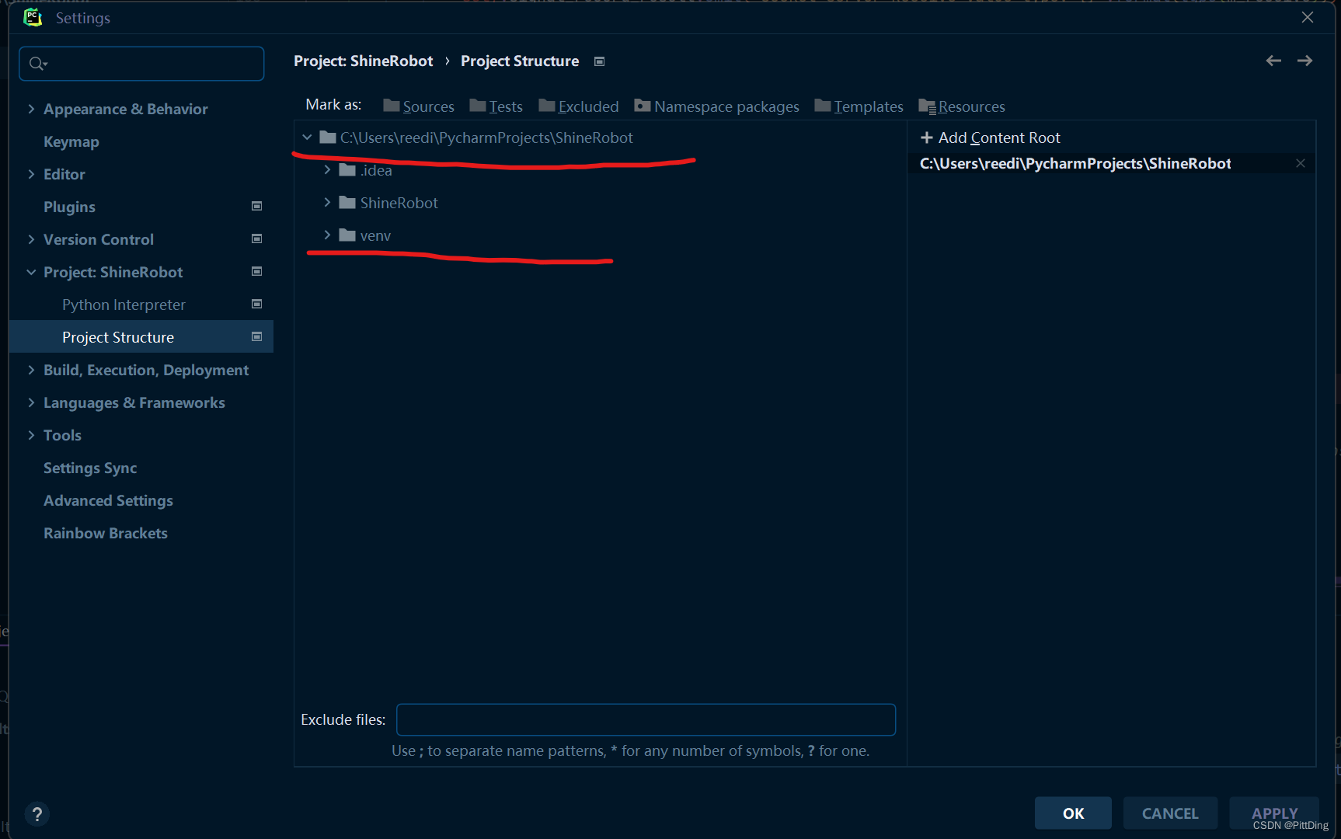Select the venv folder in the tree
The height and width of the screenshot is (839, 1341).
[x=375, y=235]
